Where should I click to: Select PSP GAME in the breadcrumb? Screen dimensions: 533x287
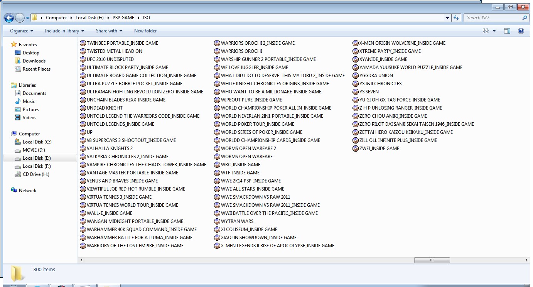[123, 18]
